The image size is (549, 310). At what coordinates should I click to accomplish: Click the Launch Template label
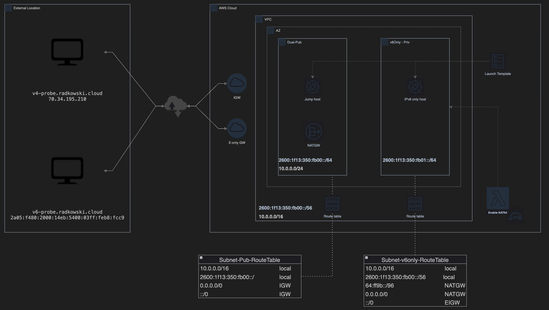(498, 74)
